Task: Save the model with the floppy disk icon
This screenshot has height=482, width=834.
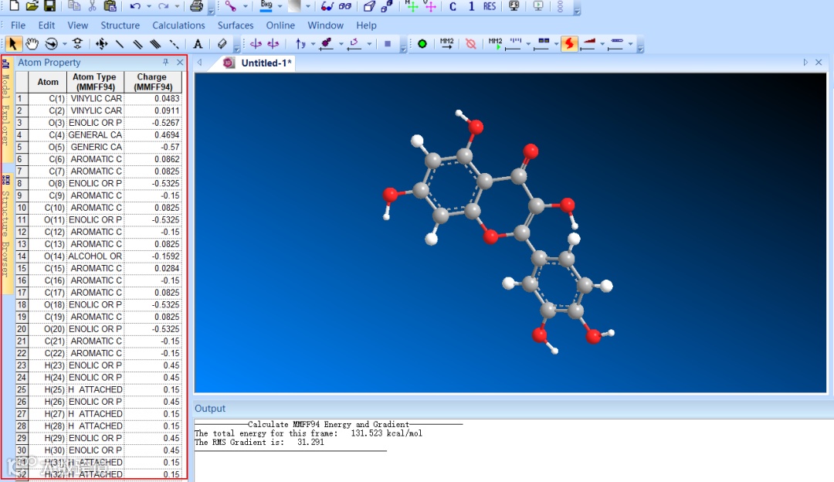Action: tap(49, 6)
